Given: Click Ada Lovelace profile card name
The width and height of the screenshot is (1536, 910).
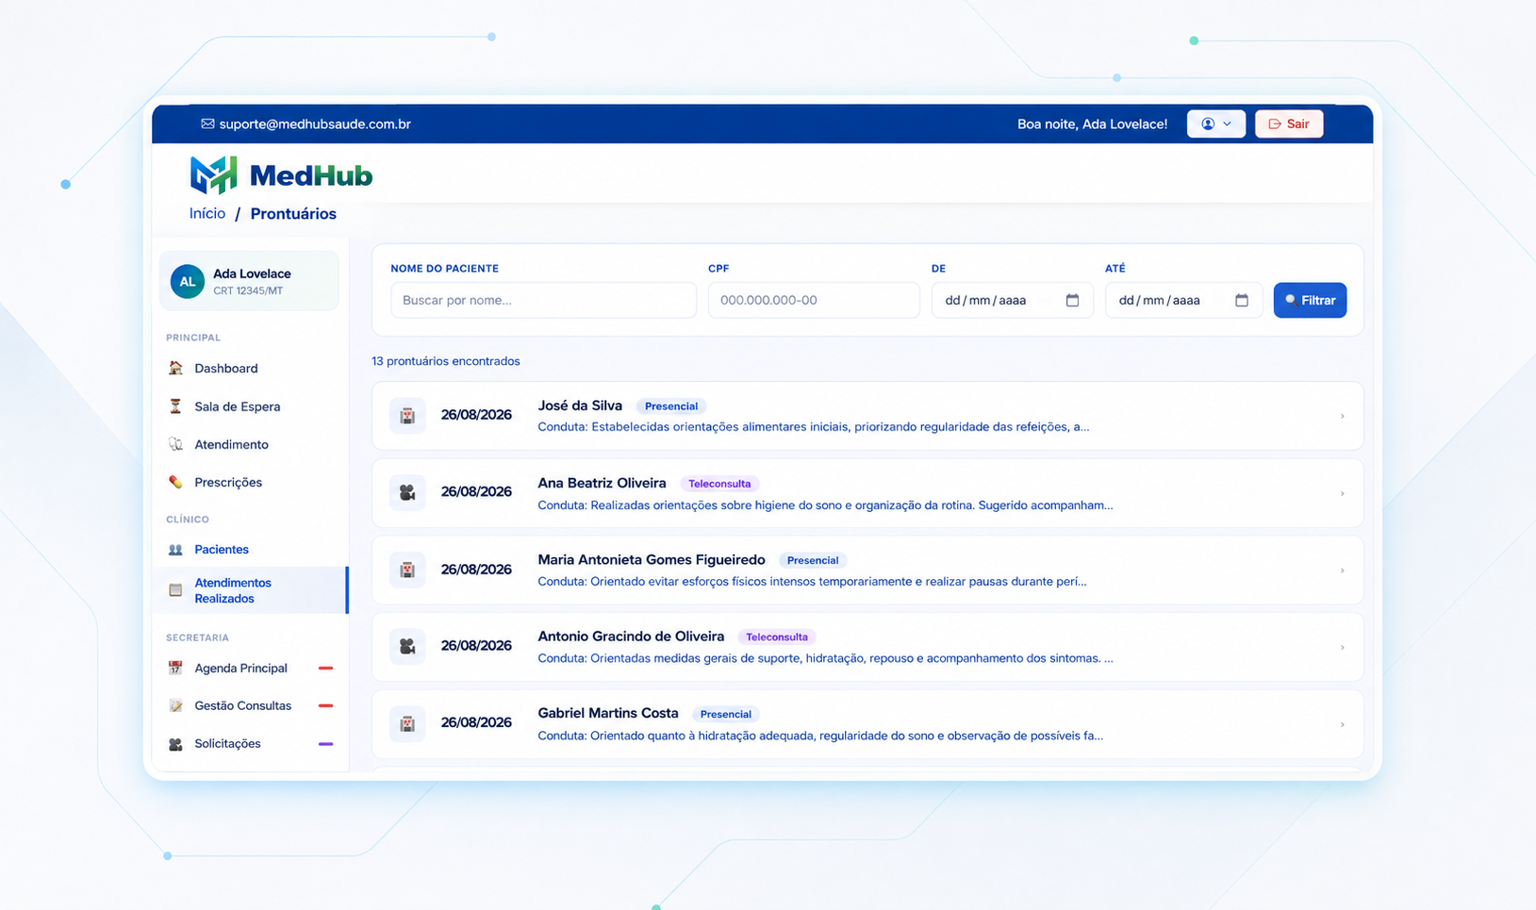Looking at the screenshot, I should (x=252, y=273).
